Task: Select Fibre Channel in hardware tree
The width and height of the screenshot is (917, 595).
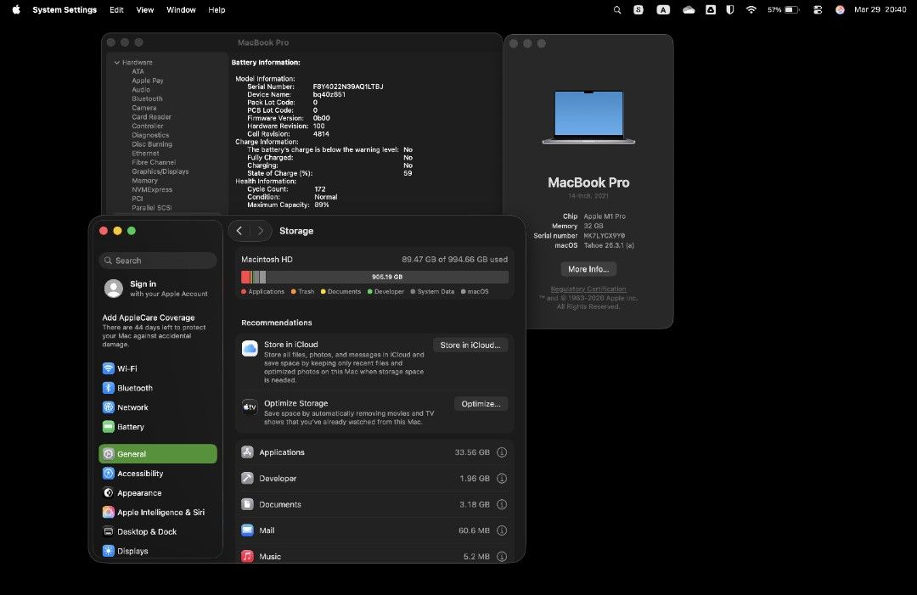Action: point(153,162)
